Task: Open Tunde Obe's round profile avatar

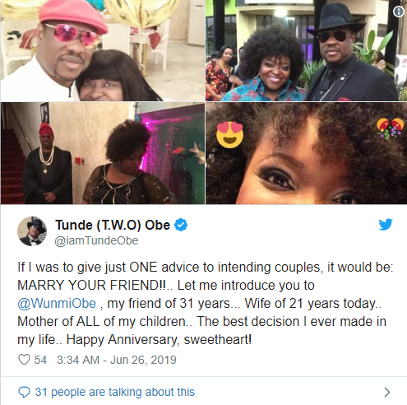Action: [32, 231]
